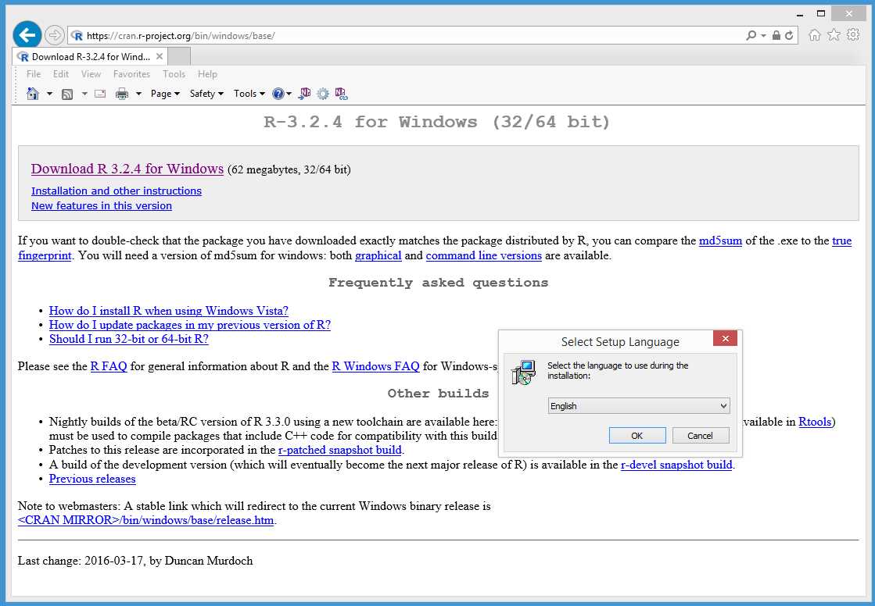
Task: Expand the Print options dropdown arrow
Action: pos(138,94)
